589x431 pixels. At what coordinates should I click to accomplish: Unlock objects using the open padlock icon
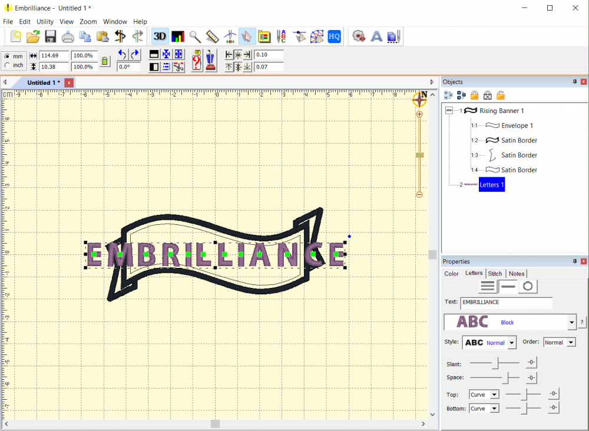tap(499, 95)
